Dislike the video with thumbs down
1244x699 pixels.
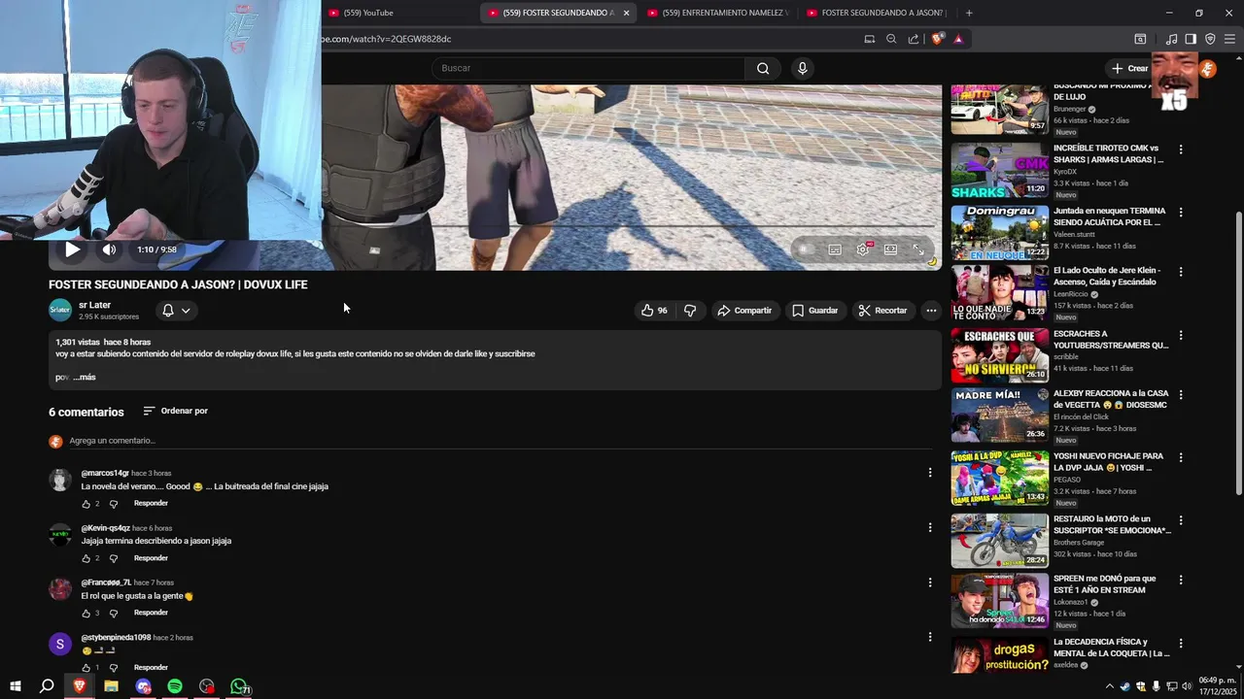click(x=690, y=311)
